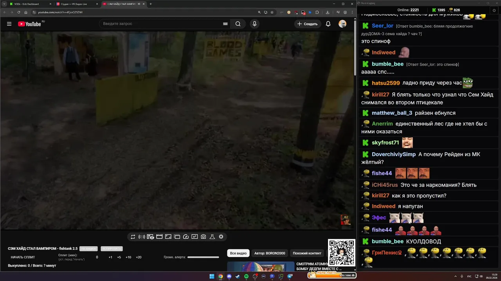Screen dimensions: 501x281
Task: Click the chat username Anerrim
Action: pos(382,124)
